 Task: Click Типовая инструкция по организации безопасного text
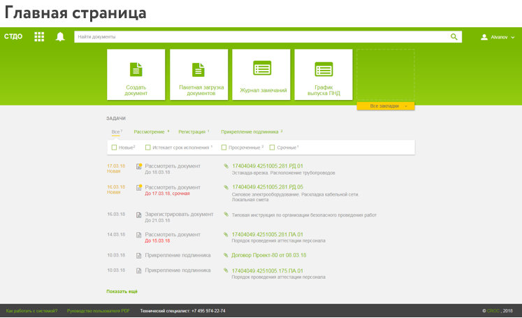[x=304, y=215]
